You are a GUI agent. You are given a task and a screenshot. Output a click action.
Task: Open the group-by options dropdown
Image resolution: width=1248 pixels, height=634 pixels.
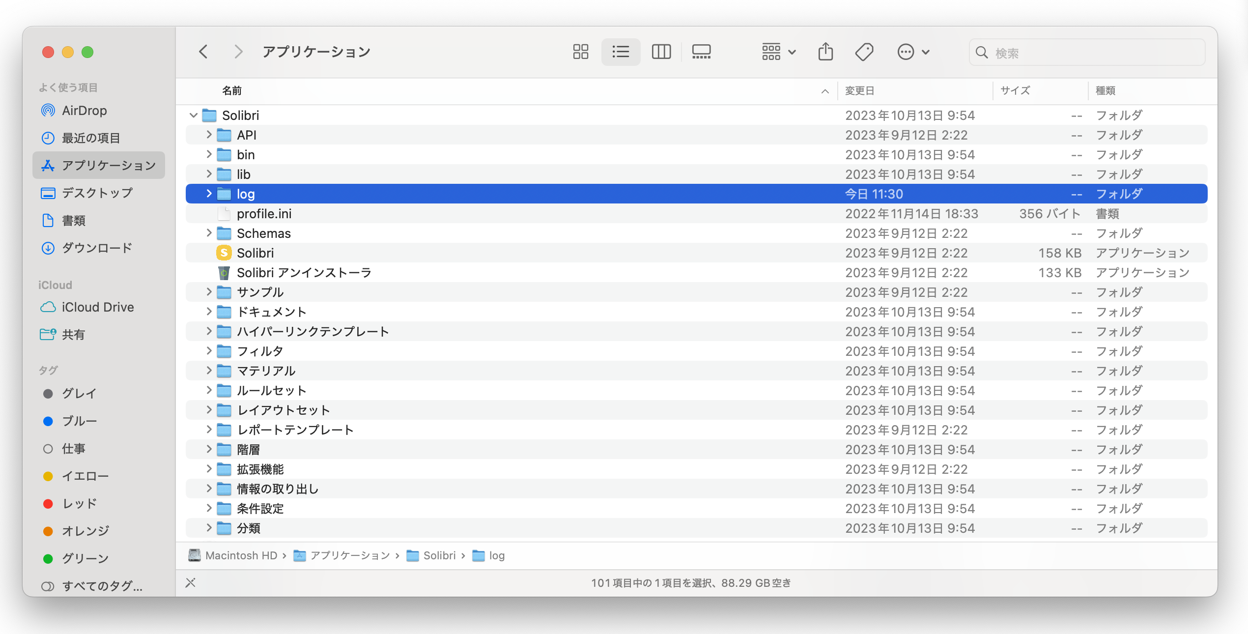tap(779, 52)
